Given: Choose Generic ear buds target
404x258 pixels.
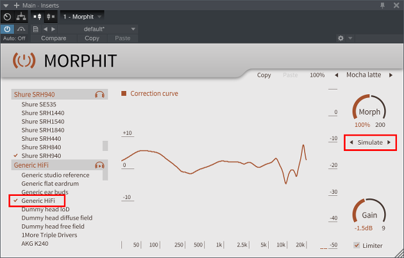Looking at the screenshot, I should [x=45, y=192].
